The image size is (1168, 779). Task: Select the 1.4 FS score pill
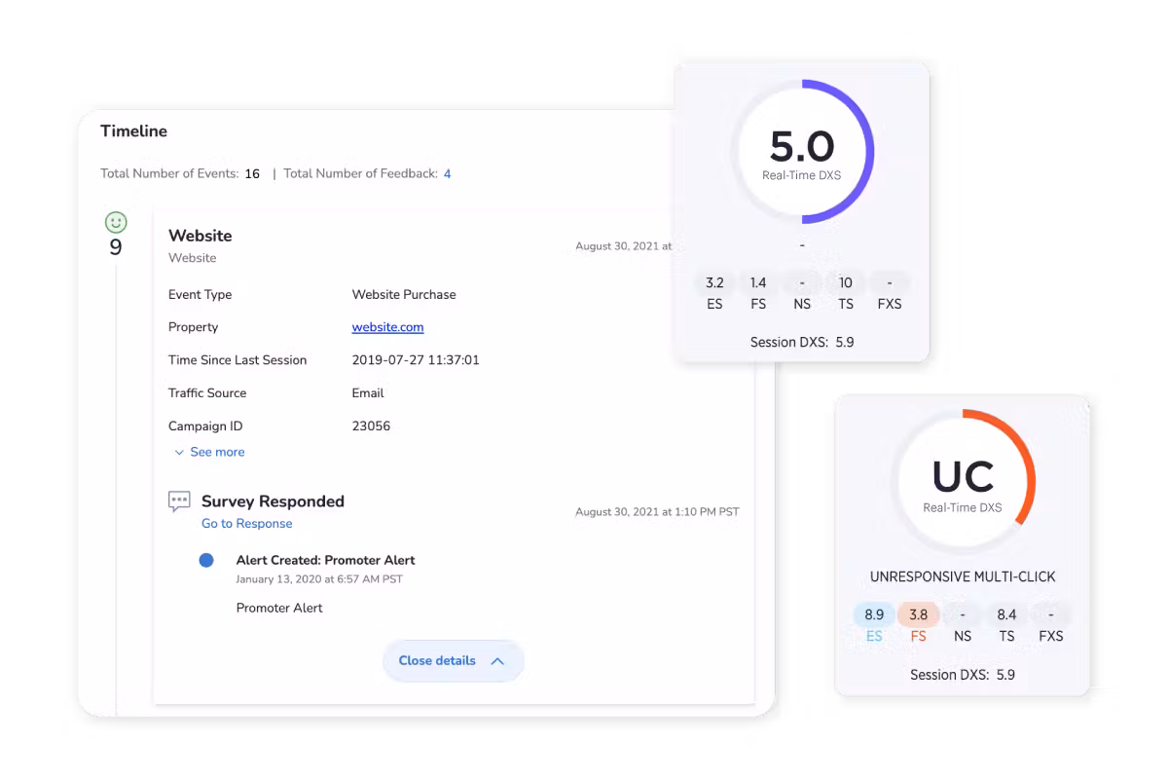(x=758, y=283)
